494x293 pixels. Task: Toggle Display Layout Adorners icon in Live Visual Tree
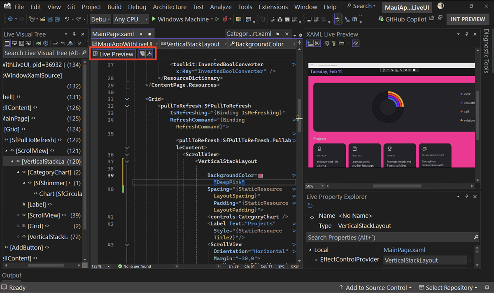tap(21, 43)
